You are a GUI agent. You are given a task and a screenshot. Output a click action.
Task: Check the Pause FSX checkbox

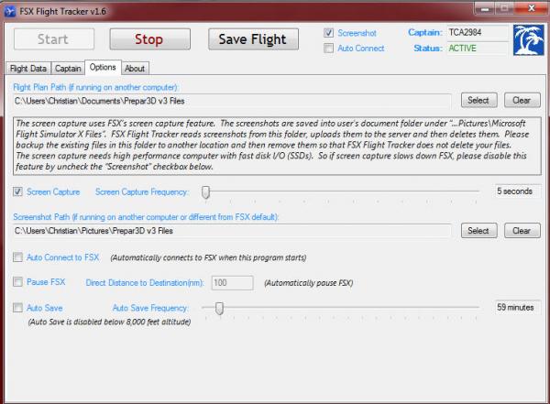coord(18,283)
